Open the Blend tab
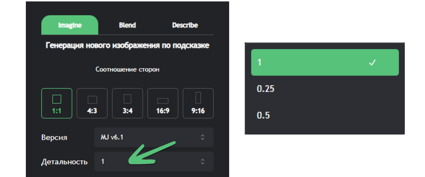The image size is (425, 177). 127,25
